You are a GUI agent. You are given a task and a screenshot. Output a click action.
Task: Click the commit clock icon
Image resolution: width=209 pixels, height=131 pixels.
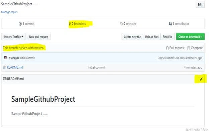pos(20,24)
